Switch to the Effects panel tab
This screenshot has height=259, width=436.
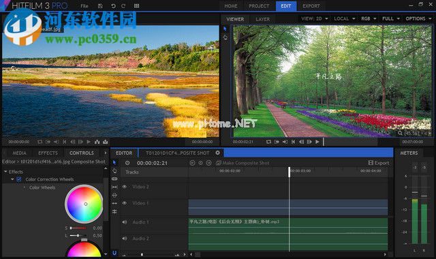pos(48,153)
